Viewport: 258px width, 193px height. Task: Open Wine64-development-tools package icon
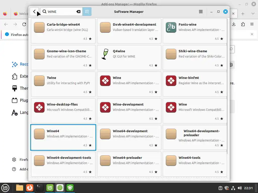tap(39, 160)
